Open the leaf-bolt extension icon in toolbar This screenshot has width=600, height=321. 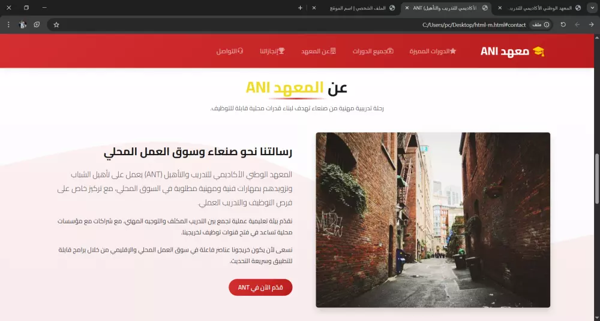coord(37,25)
